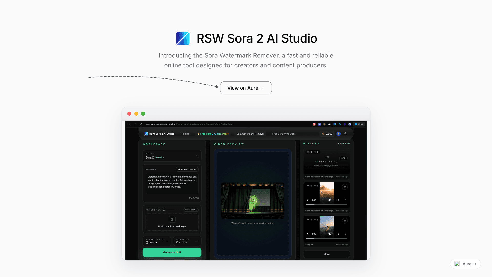Click the round K browser extension icon
Screen dimensions: 492x277
click(x=324, y=124)
